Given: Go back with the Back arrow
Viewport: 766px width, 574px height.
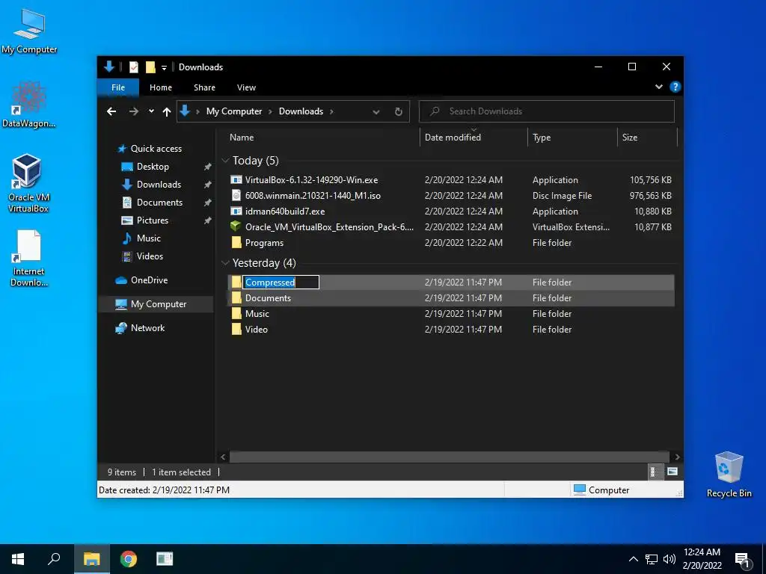Looking at the screenshot, I should pos(111,111).
